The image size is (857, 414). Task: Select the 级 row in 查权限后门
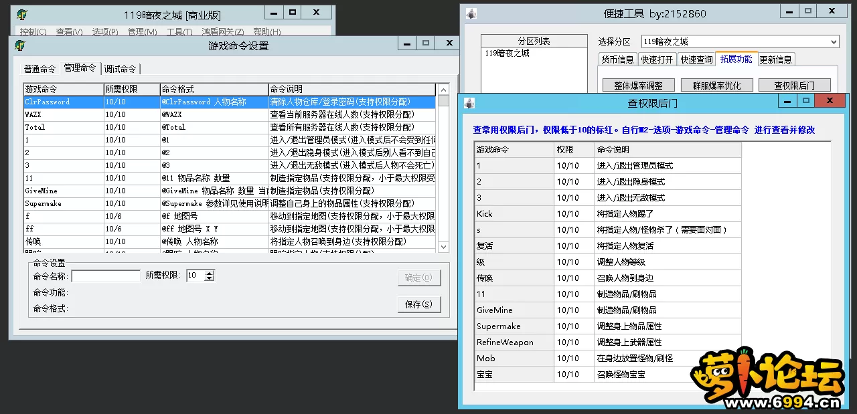(x=608, y=262)
